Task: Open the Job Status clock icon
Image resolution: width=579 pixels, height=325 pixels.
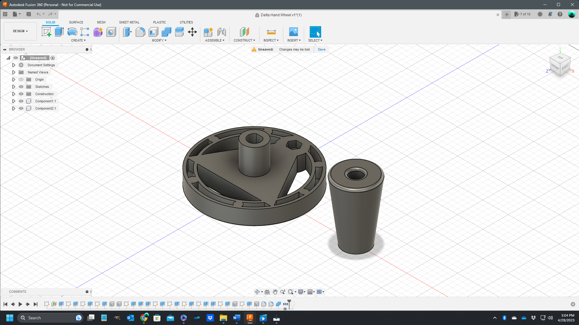Action: [540, 14]
